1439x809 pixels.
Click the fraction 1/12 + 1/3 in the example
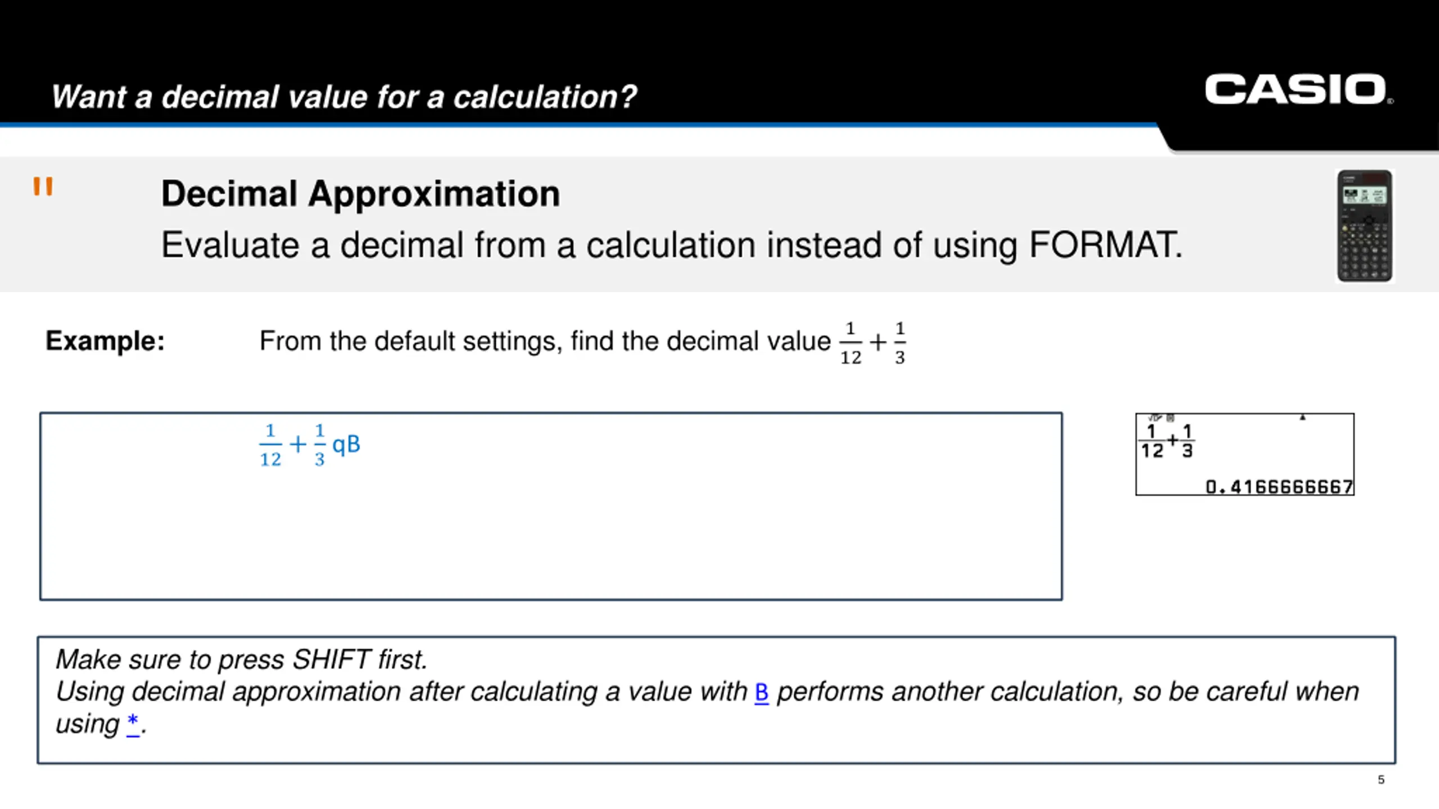click(x=873, y=342)
